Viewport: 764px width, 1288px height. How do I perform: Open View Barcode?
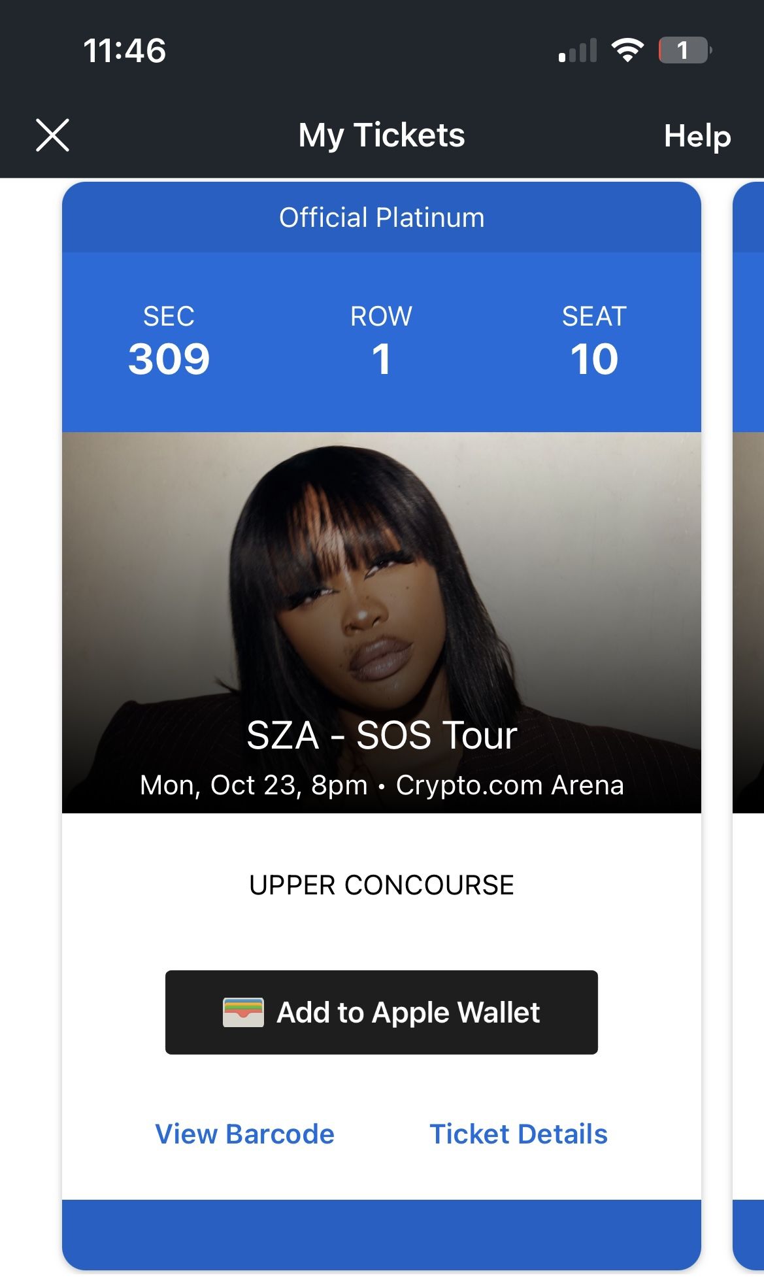[x=244, y=1134]
